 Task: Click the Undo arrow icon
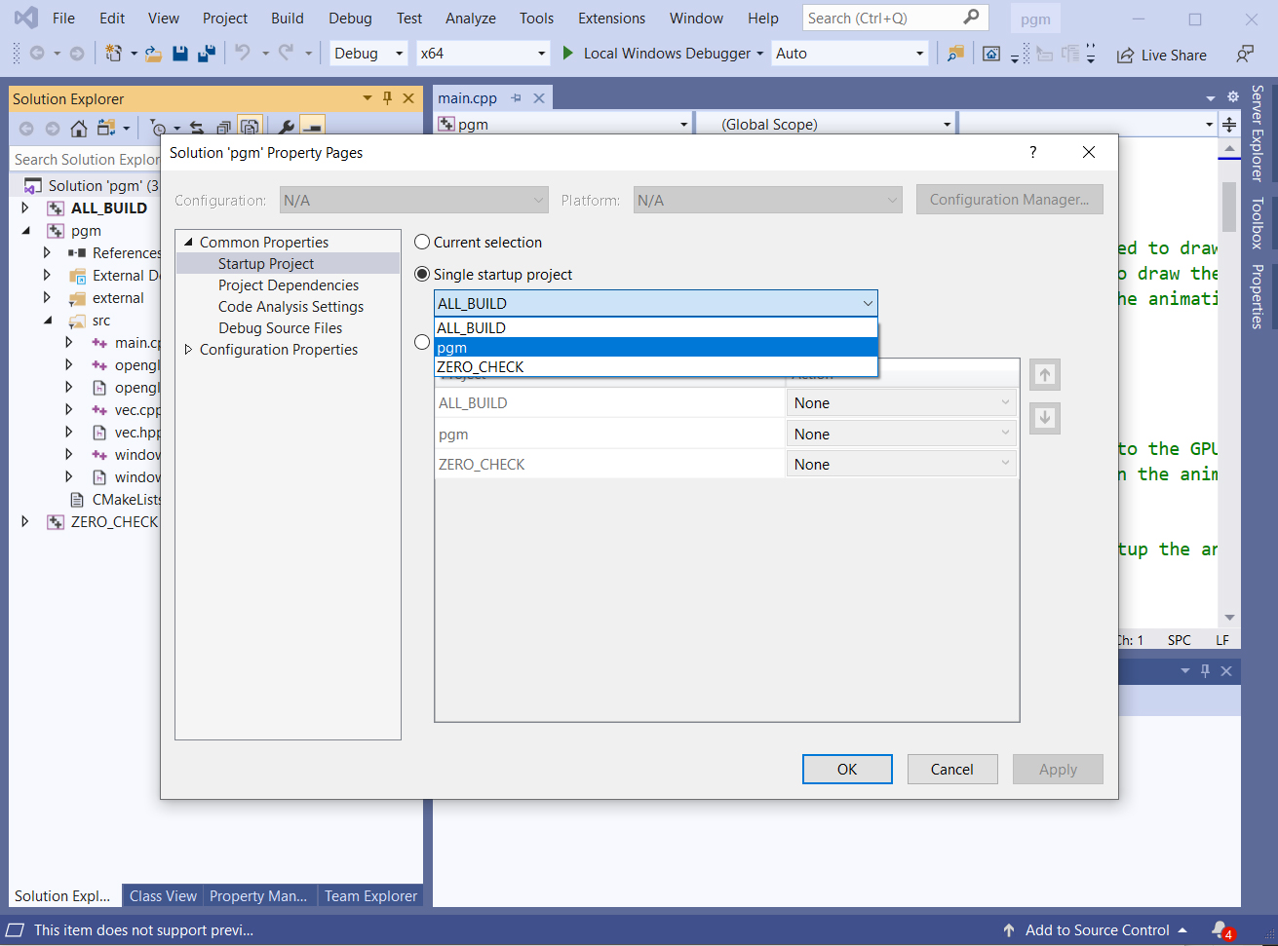pos(243,53)
